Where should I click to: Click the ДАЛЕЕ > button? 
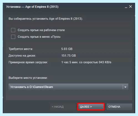[91, 107]
